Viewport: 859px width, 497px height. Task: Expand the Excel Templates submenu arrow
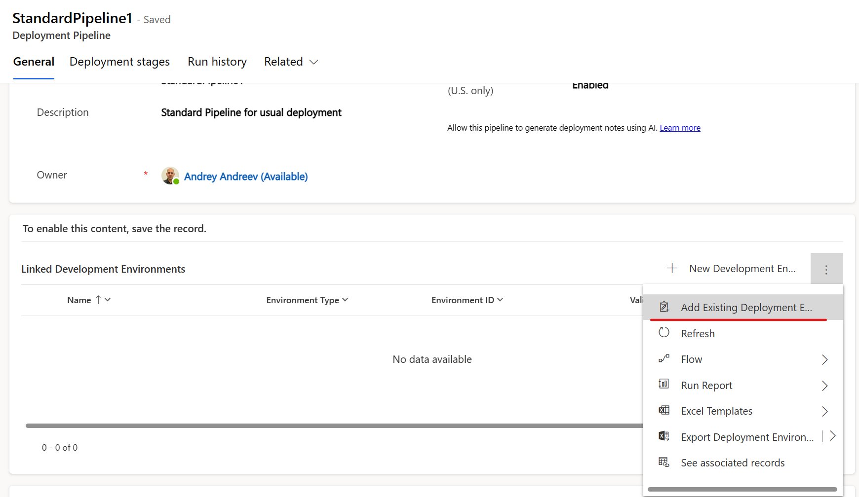point(824,411)
